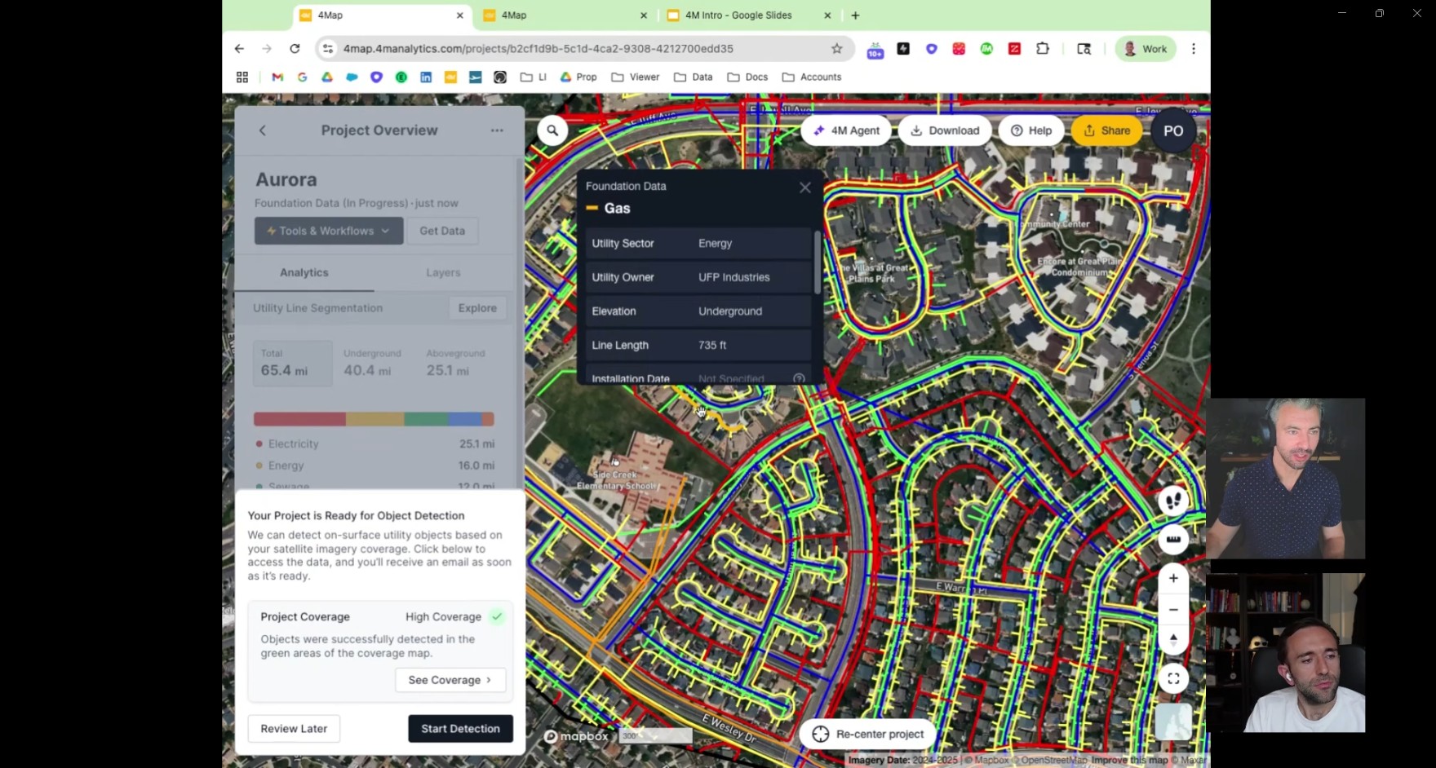This screenshot has width=1436, height=768.
Task: Click the yellow Share button
Action: point(1106,130)
